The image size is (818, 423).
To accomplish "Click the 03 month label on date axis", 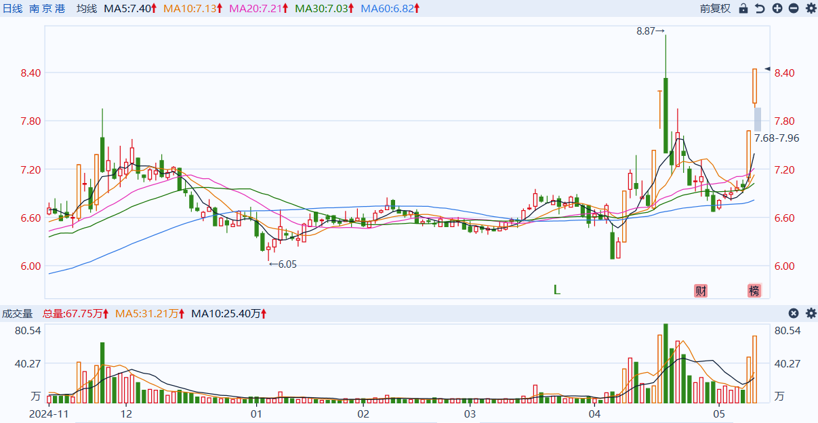I will [x=470, y=413].
